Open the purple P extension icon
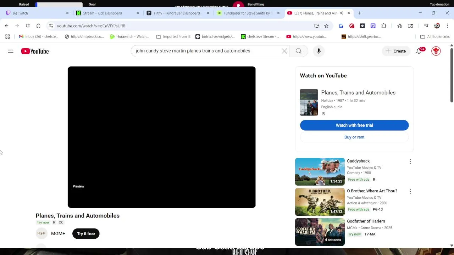The height and width of the screenshot is (255, 454). (373, 26)
